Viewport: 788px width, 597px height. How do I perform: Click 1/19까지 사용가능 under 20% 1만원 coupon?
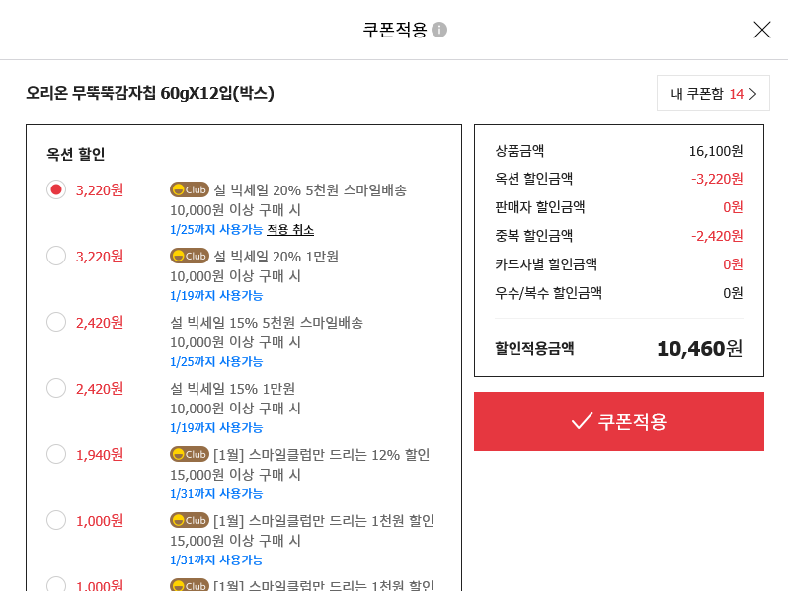click(x=216, y=295)
